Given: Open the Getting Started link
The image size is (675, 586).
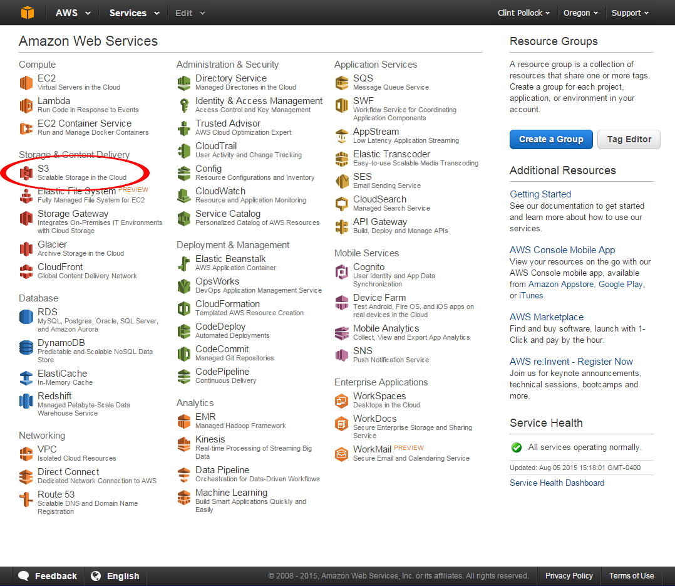Looking at the screenshot, I should (x=540, y=194).
